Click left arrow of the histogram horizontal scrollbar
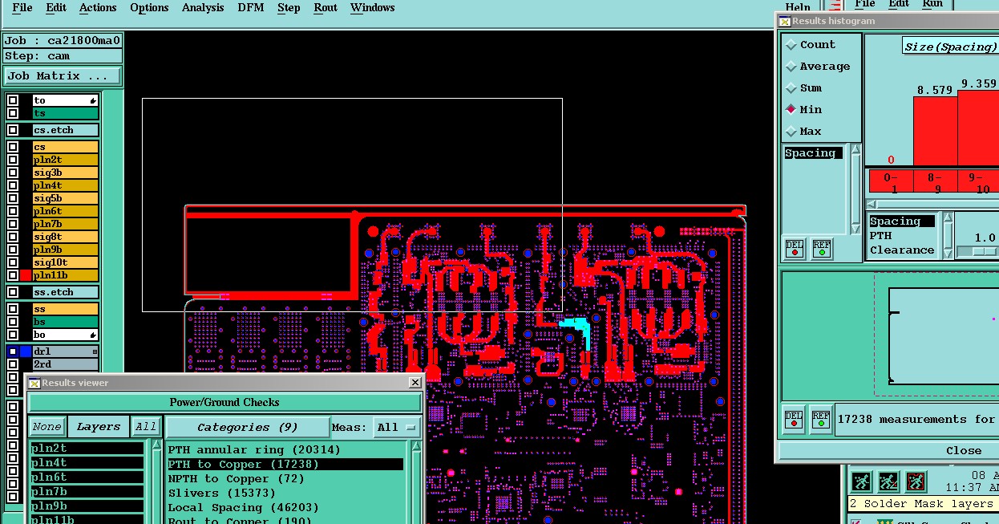This screenshot has height=524, width=999. [x=872, y=205]
